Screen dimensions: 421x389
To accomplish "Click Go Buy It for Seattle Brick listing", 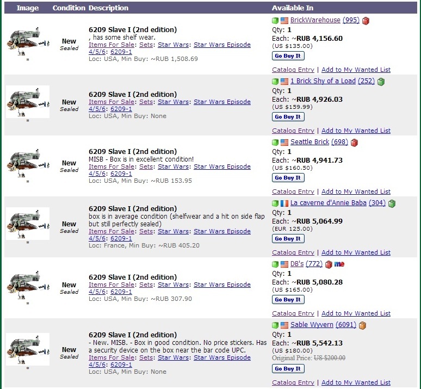I will (x=288, y=178).
